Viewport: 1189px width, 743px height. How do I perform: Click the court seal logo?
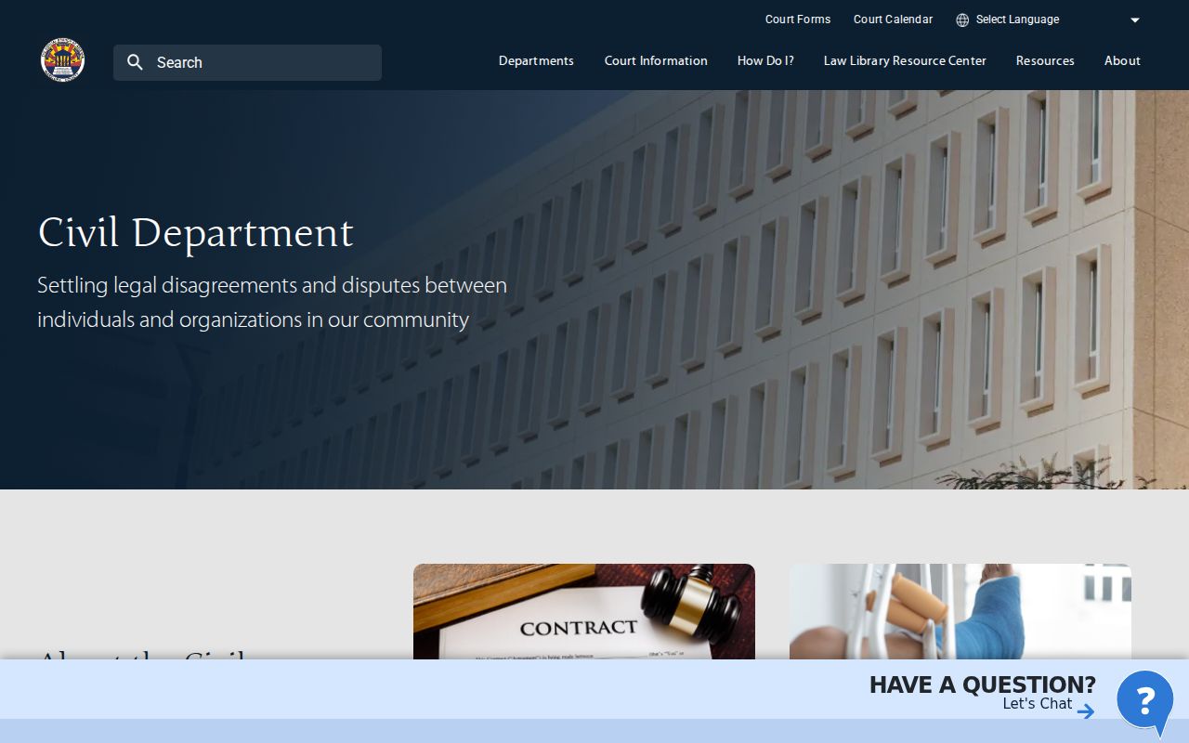pos(62,60)
